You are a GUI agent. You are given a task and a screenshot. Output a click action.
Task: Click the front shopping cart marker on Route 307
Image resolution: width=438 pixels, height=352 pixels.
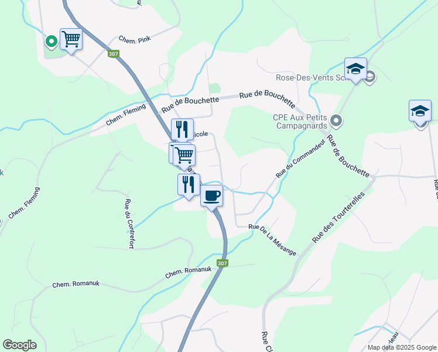coord(184,156)
